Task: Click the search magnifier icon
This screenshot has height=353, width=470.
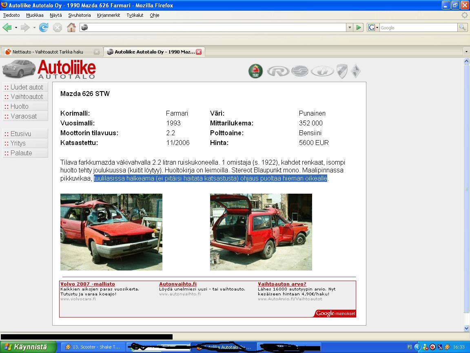Action: coord(462,27)
